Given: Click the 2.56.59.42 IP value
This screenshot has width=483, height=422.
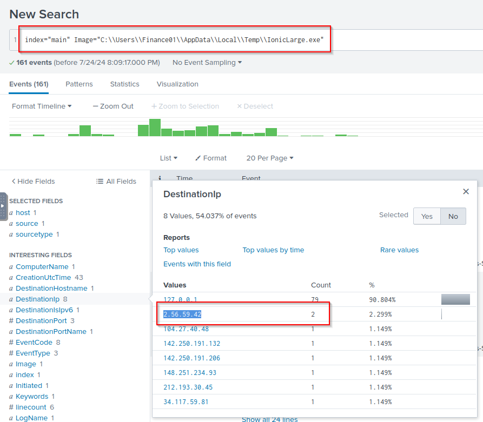Looking at the screenshot, I should pyautogui.click(x=182, y=314).
